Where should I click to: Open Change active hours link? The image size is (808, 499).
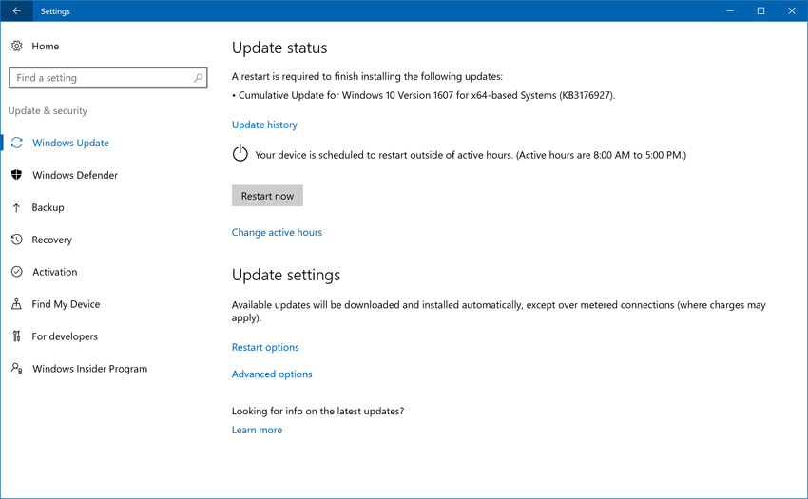[x=277, y=233]
